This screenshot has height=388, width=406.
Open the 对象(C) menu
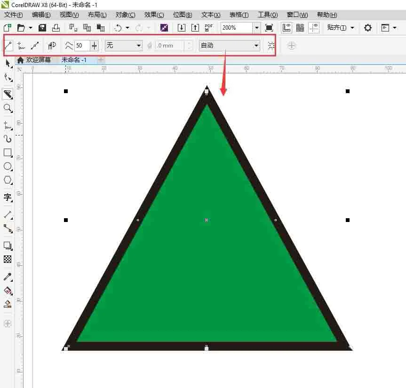125,15
